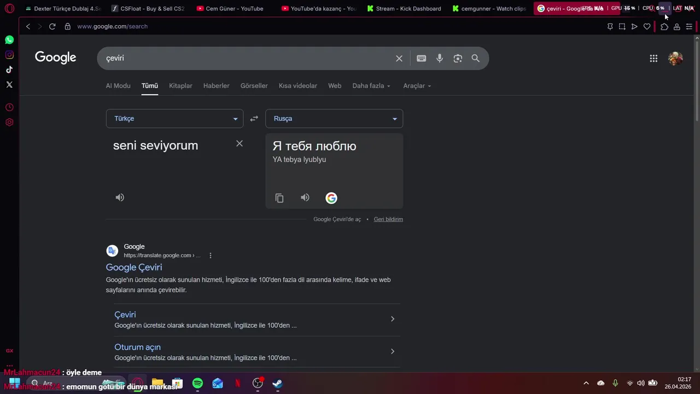Open the Google apps grid
The image size is (700, 394).
click(654, 59)
